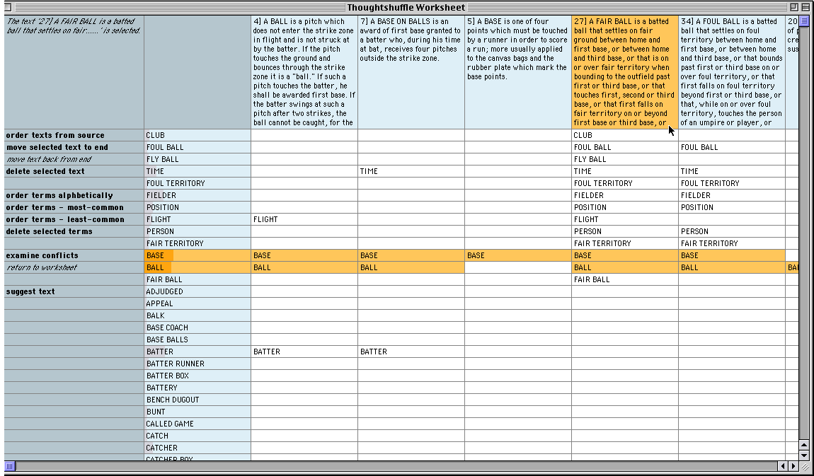Click the vertical scroll thumb at top
The image size is (814, 476).
(x=804, y=21)
